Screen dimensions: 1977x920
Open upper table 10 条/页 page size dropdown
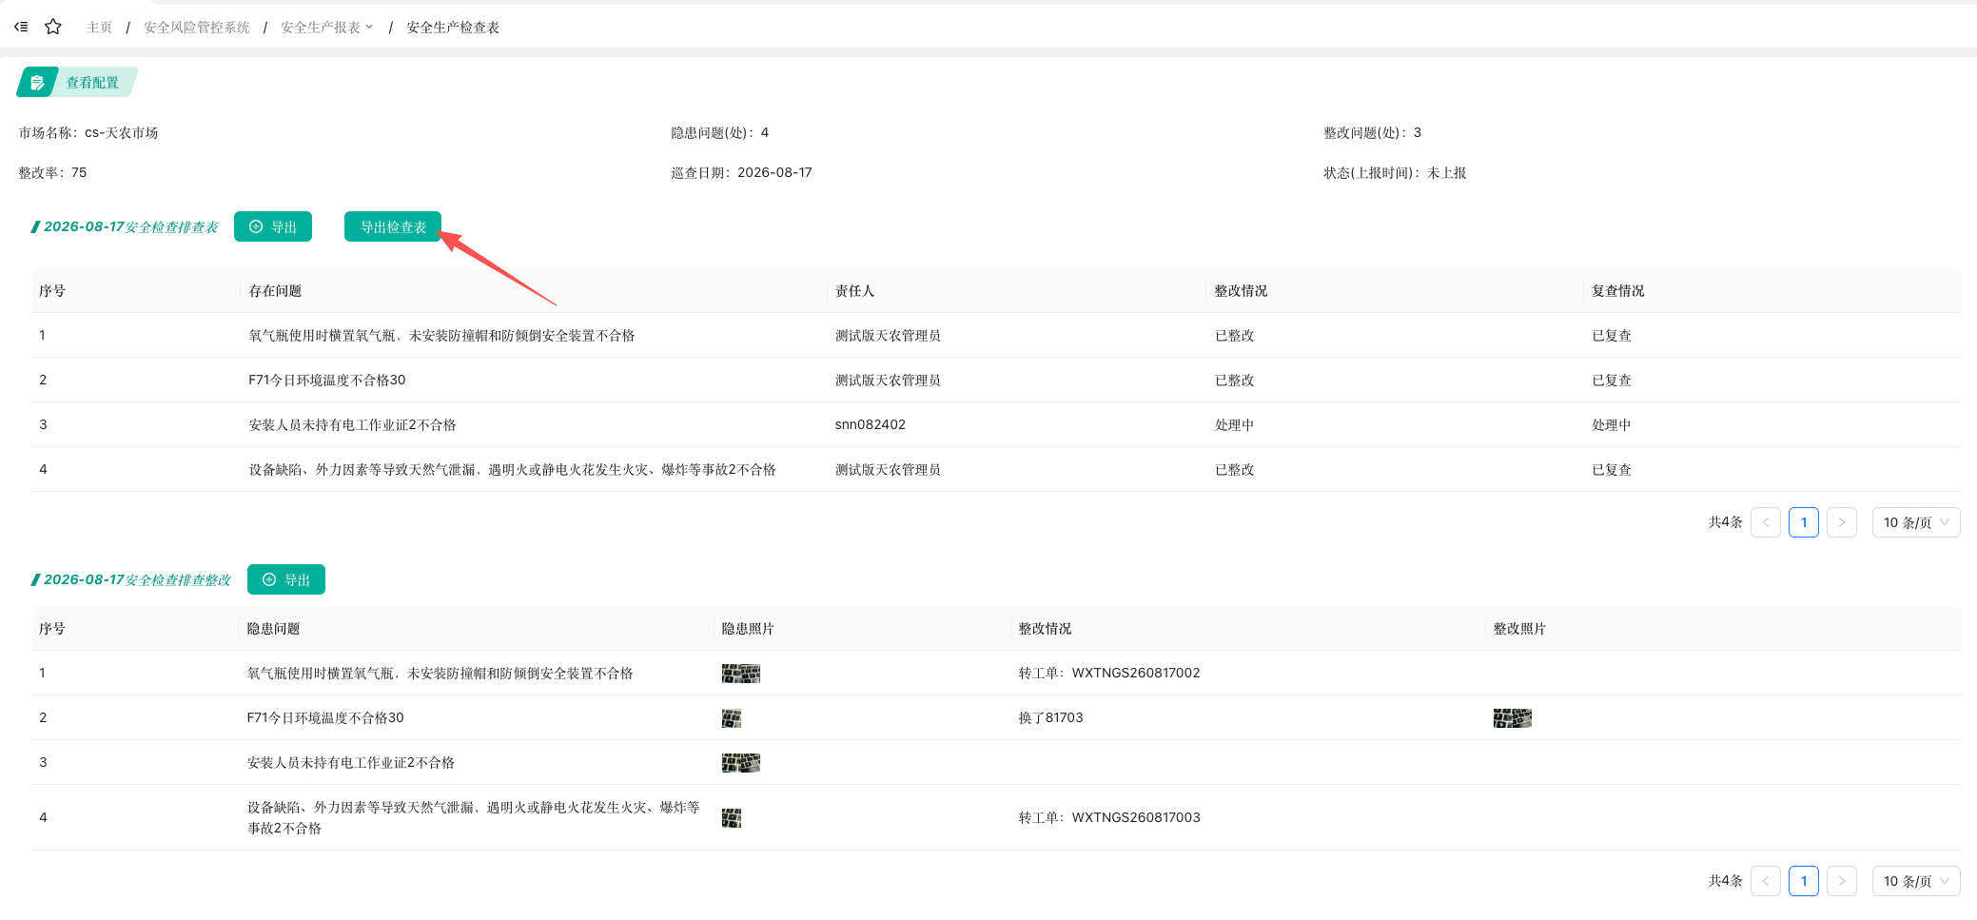coord(1916,522)
